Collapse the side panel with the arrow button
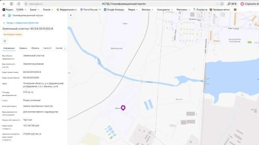The width and height of the screenshot is (259, 145). click(x=71, y=15)
